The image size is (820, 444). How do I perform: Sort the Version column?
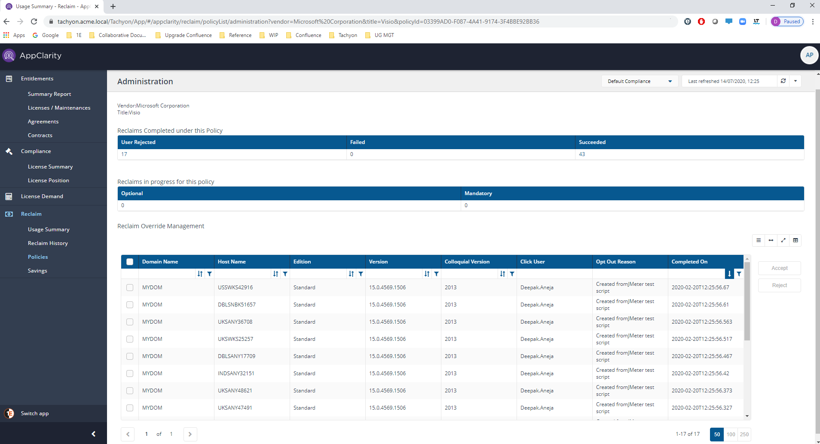tap(427, 274)
